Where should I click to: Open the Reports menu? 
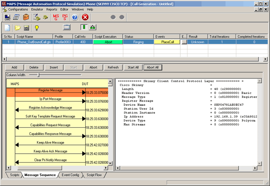pos(52,9)
